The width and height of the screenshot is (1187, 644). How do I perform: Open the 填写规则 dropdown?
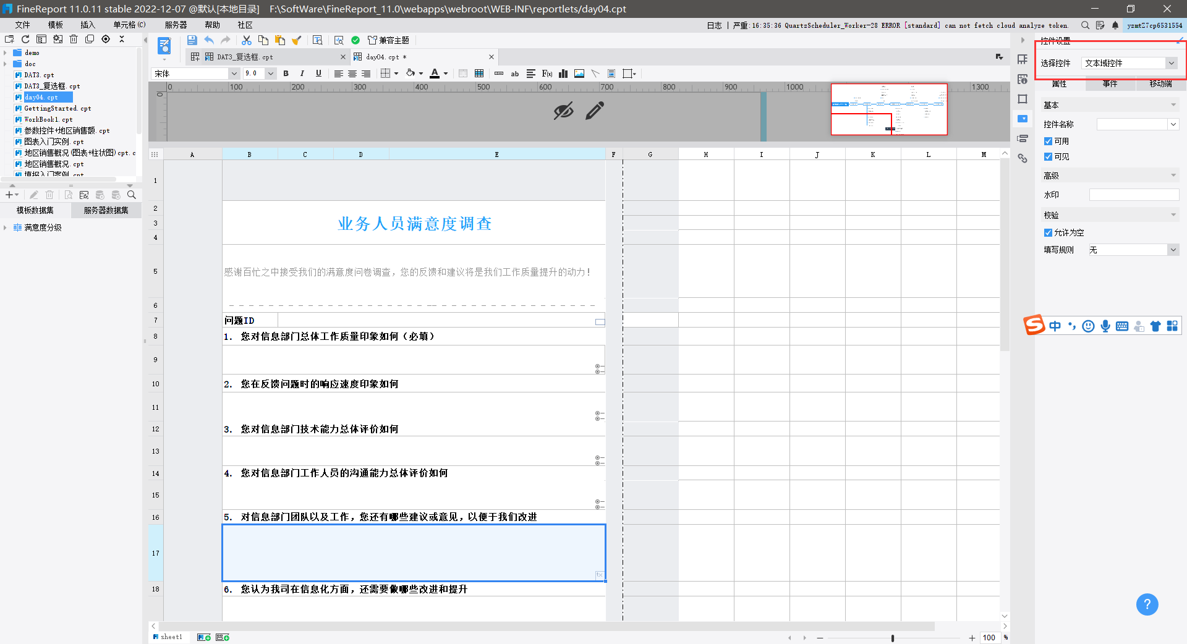(1173, 250)
